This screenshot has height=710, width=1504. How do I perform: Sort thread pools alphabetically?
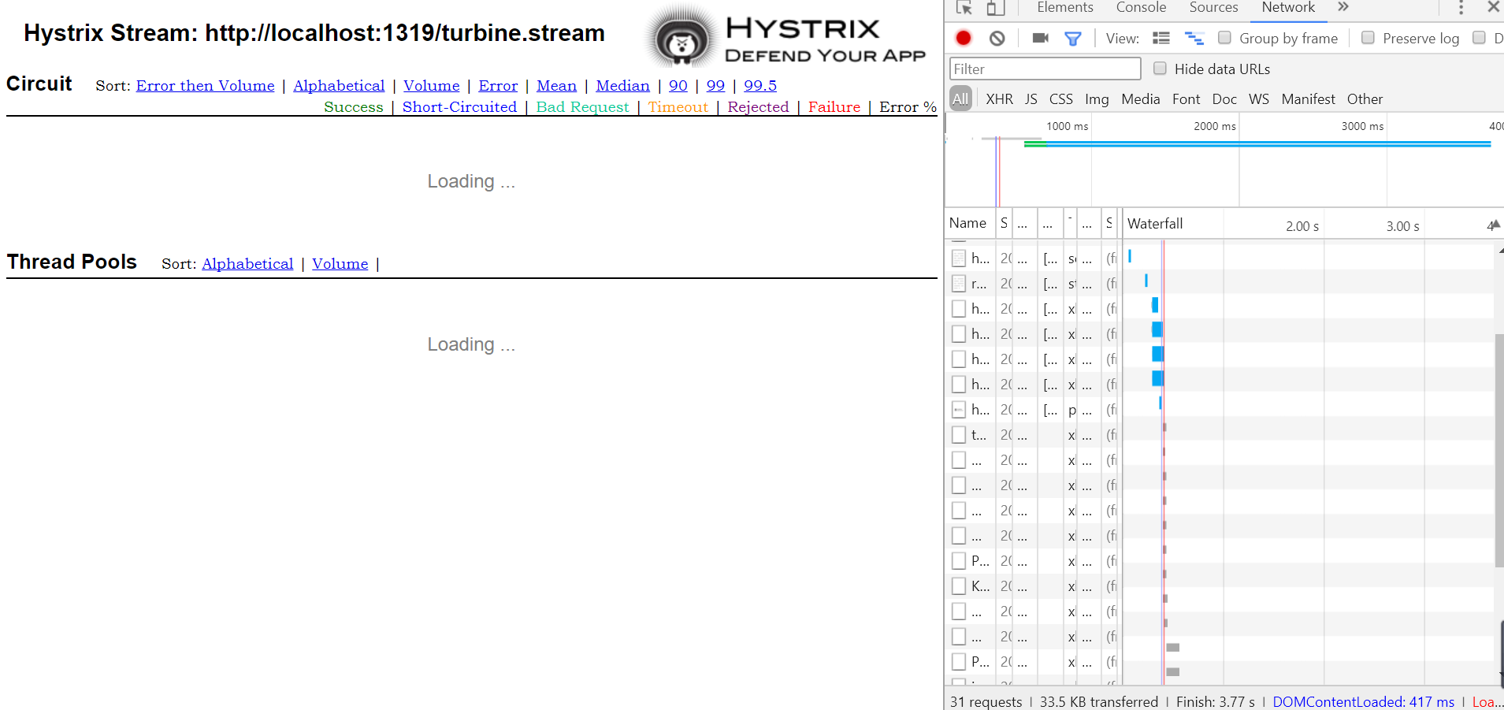click(247, 264)
